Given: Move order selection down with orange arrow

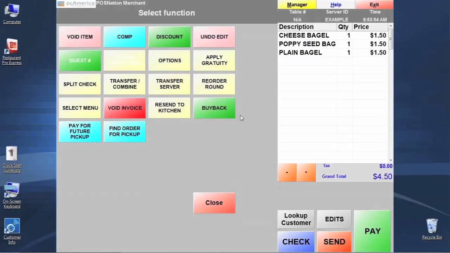Looking at the screenshot, I should coord(306,173).
